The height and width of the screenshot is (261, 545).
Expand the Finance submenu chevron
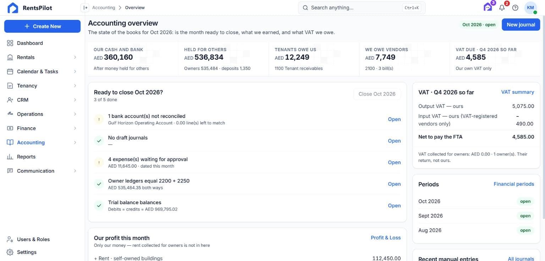tap(75, 128)
